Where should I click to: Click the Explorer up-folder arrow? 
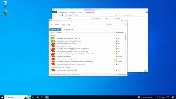(61, 15)
